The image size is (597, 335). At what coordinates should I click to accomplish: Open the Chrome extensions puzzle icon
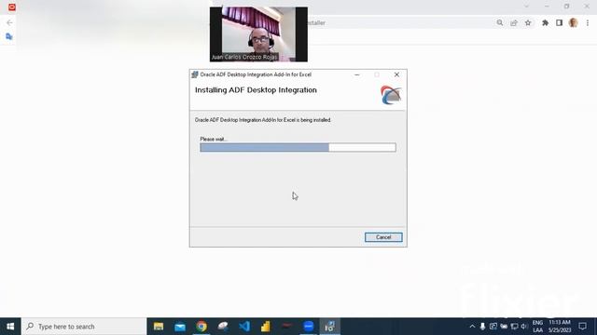[545, 22]
